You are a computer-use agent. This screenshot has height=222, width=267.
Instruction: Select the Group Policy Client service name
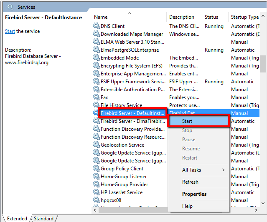click(x=122, y=169)
